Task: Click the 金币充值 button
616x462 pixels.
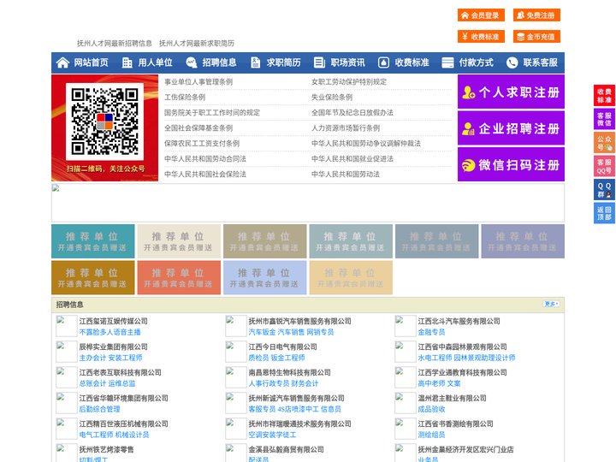Action: [536, 37]
